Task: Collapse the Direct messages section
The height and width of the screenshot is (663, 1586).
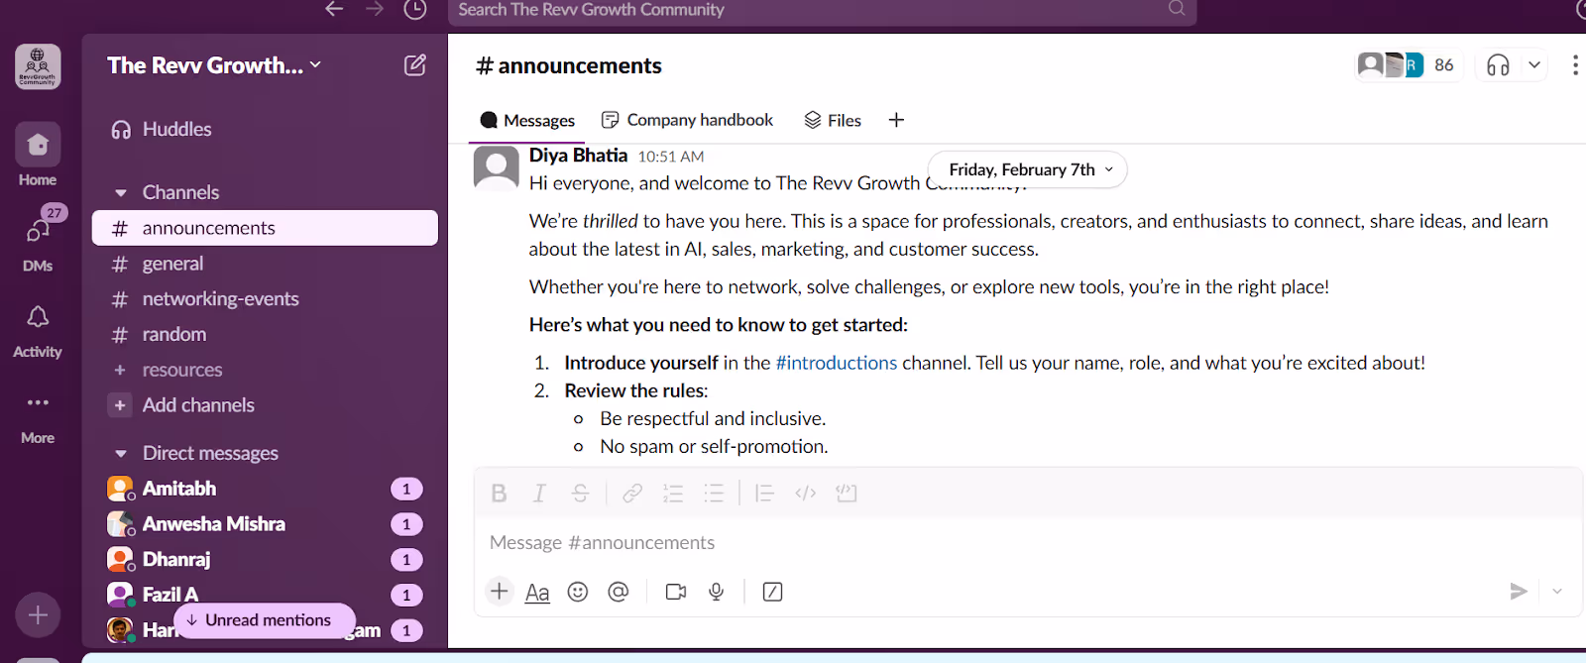Action: 121,454
